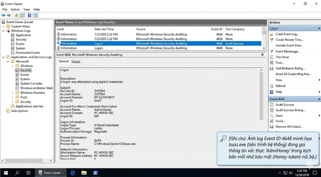Click the Audit Success Blwing action
This screenshot has width=321, height=177.
pos(290,110)
